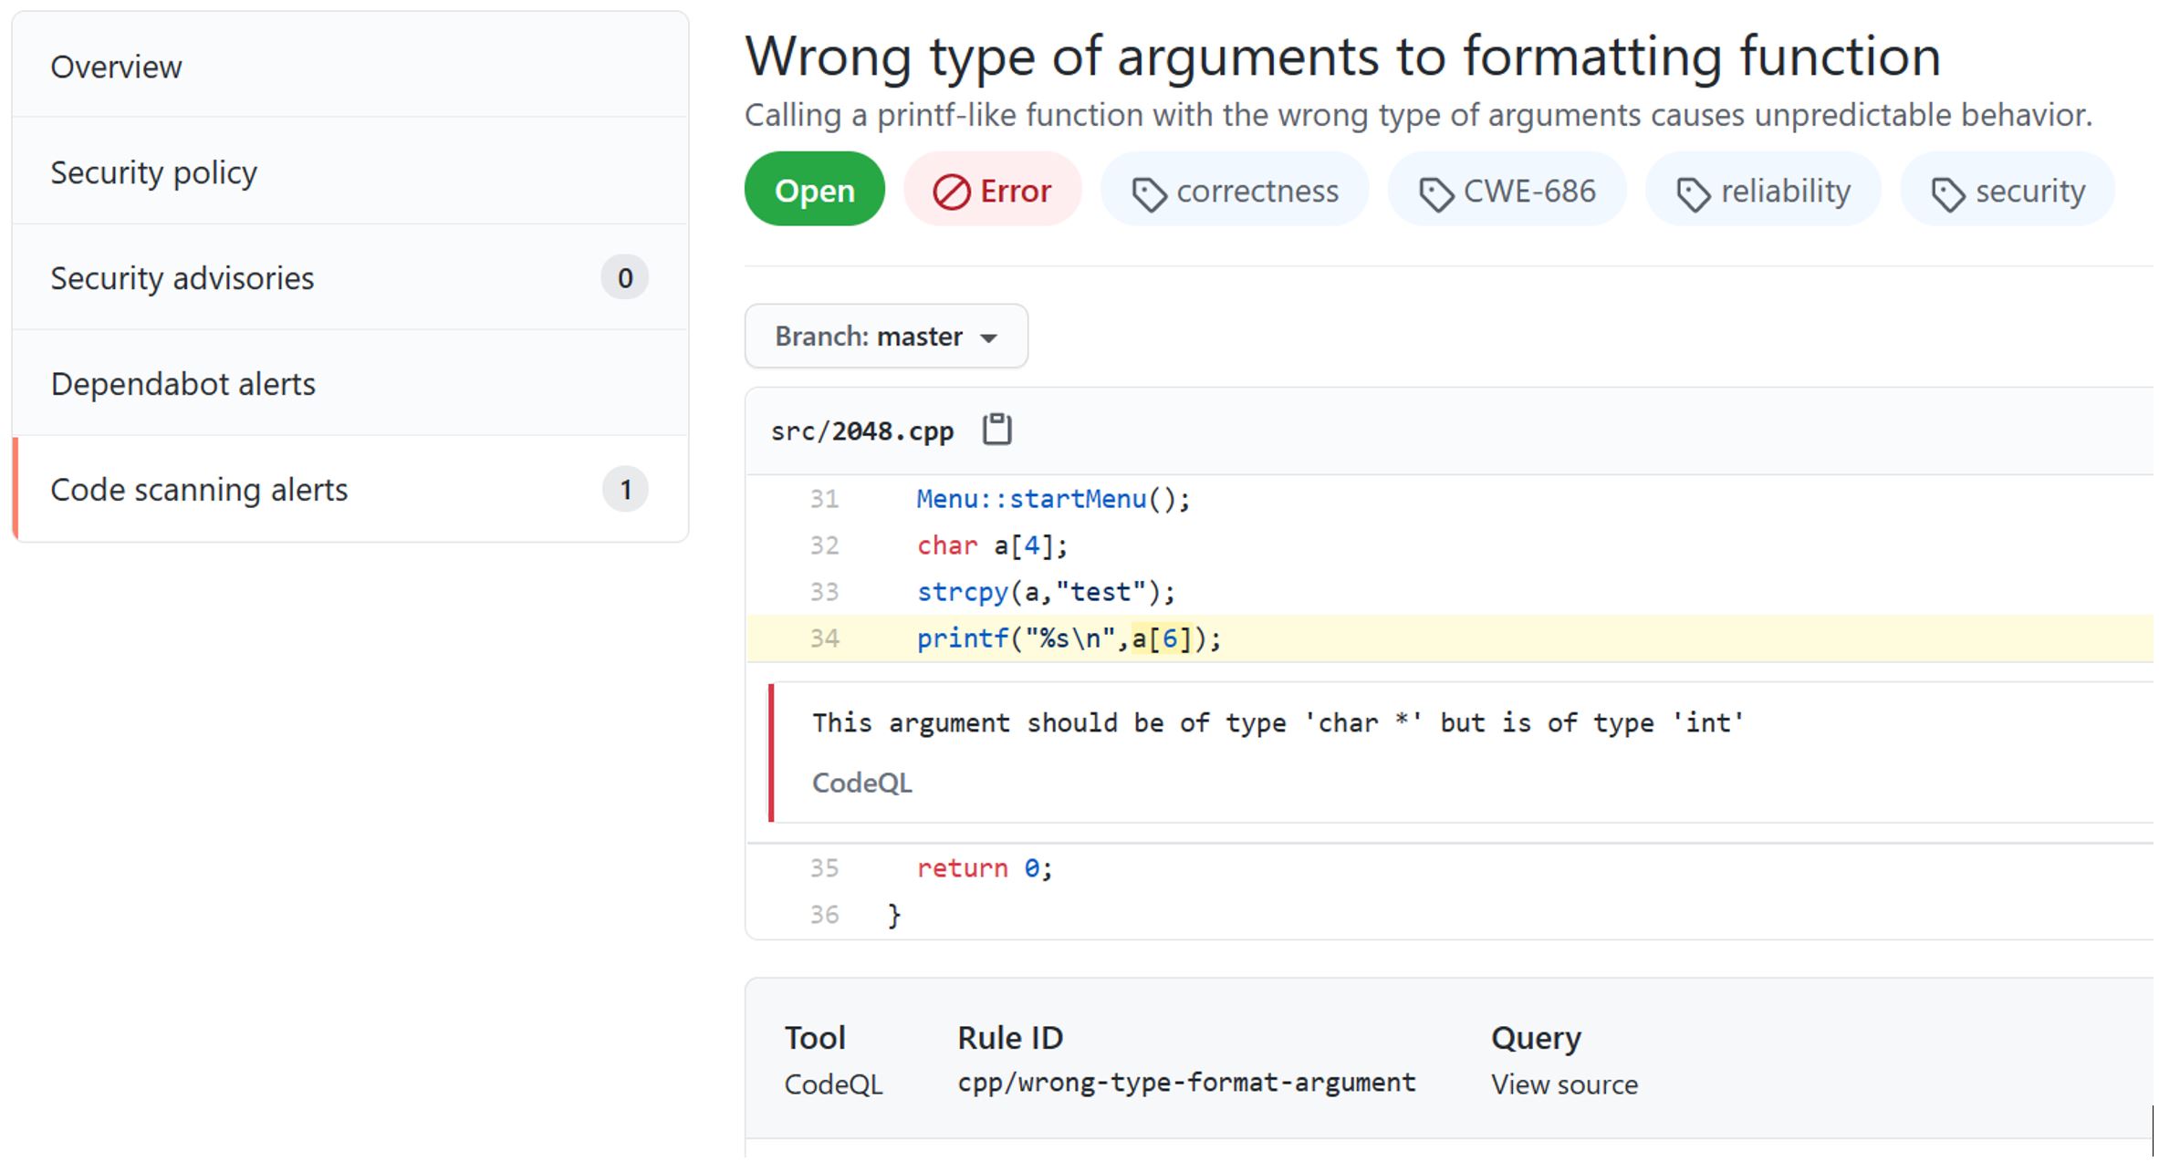Click the red severity bar beside the alert message
This screenshot has height=1162, width=2159.
pos(772,752)
